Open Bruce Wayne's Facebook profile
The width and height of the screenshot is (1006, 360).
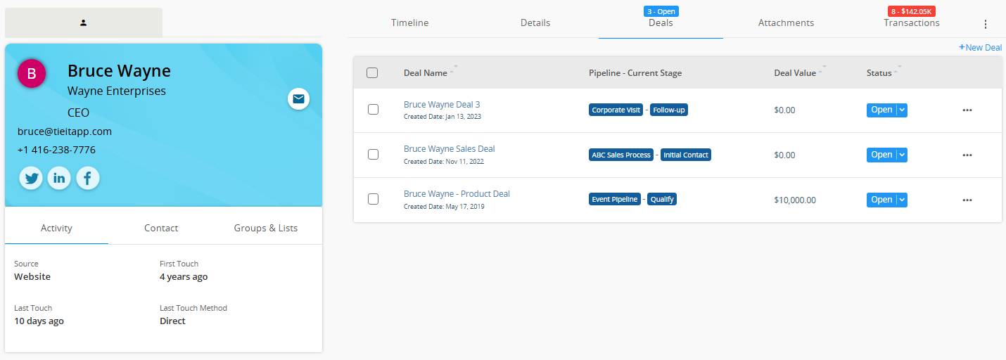coord(87,179)
